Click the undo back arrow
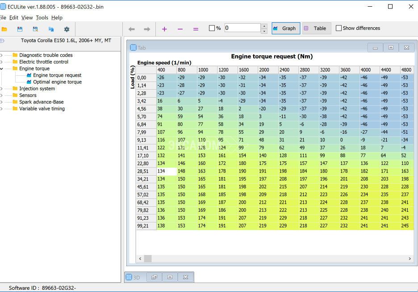418x292 pixels. coord(132,29)
